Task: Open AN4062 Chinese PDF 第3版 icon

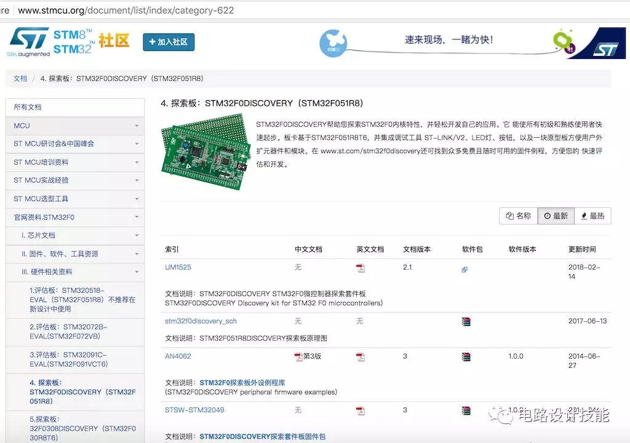Action: tap(298, 357)
